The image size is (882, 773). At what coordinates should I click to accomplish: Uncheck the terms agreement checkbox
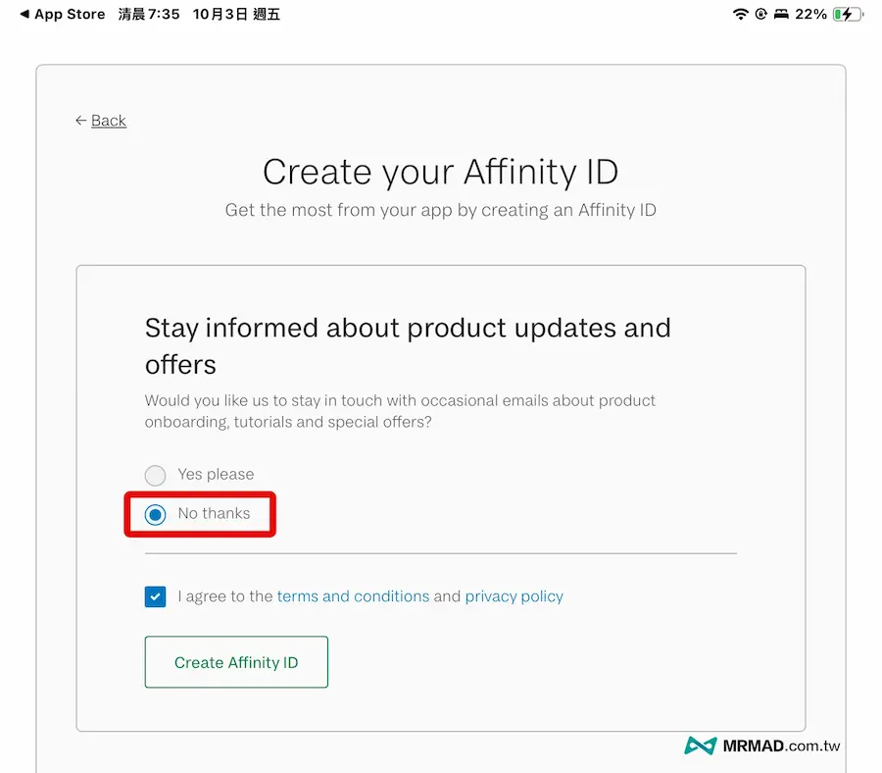(155, 596)
